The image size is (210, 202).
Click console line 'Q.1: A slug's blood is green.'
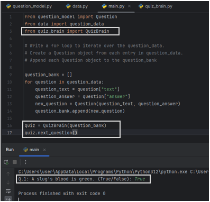coord(81,179)
